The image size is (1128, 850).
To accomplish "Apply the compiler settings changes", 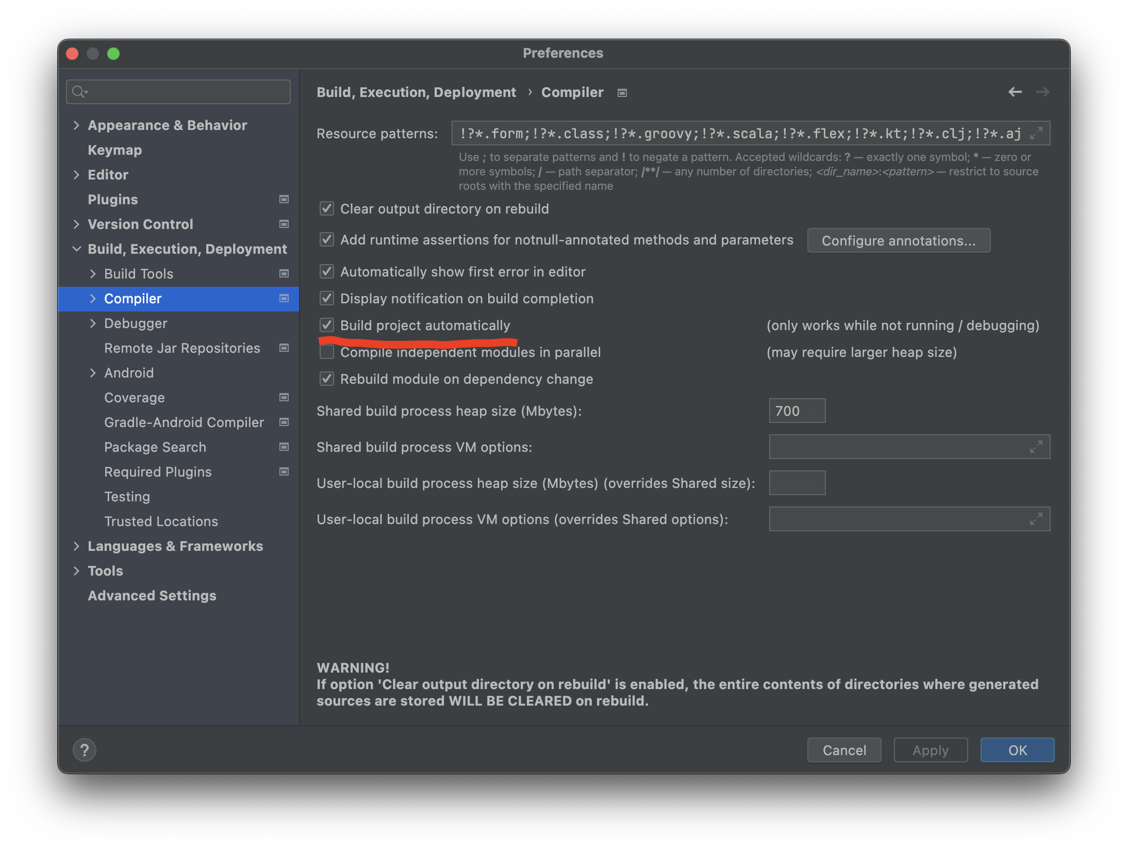I will click(x=930, y=750).
